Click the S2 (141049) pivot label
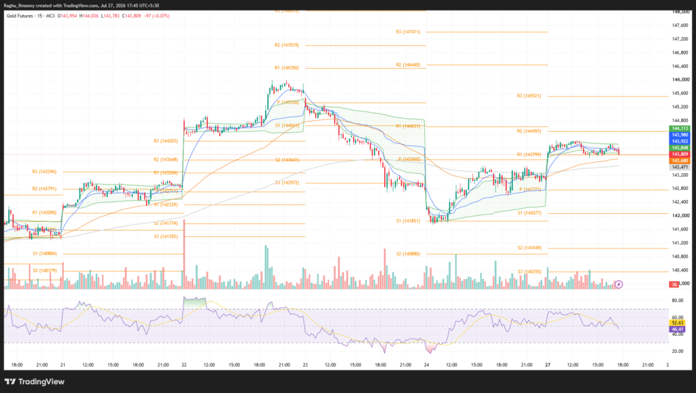This screenshot has width=696, height=393. pyautogui.click(x=529, y=248)
